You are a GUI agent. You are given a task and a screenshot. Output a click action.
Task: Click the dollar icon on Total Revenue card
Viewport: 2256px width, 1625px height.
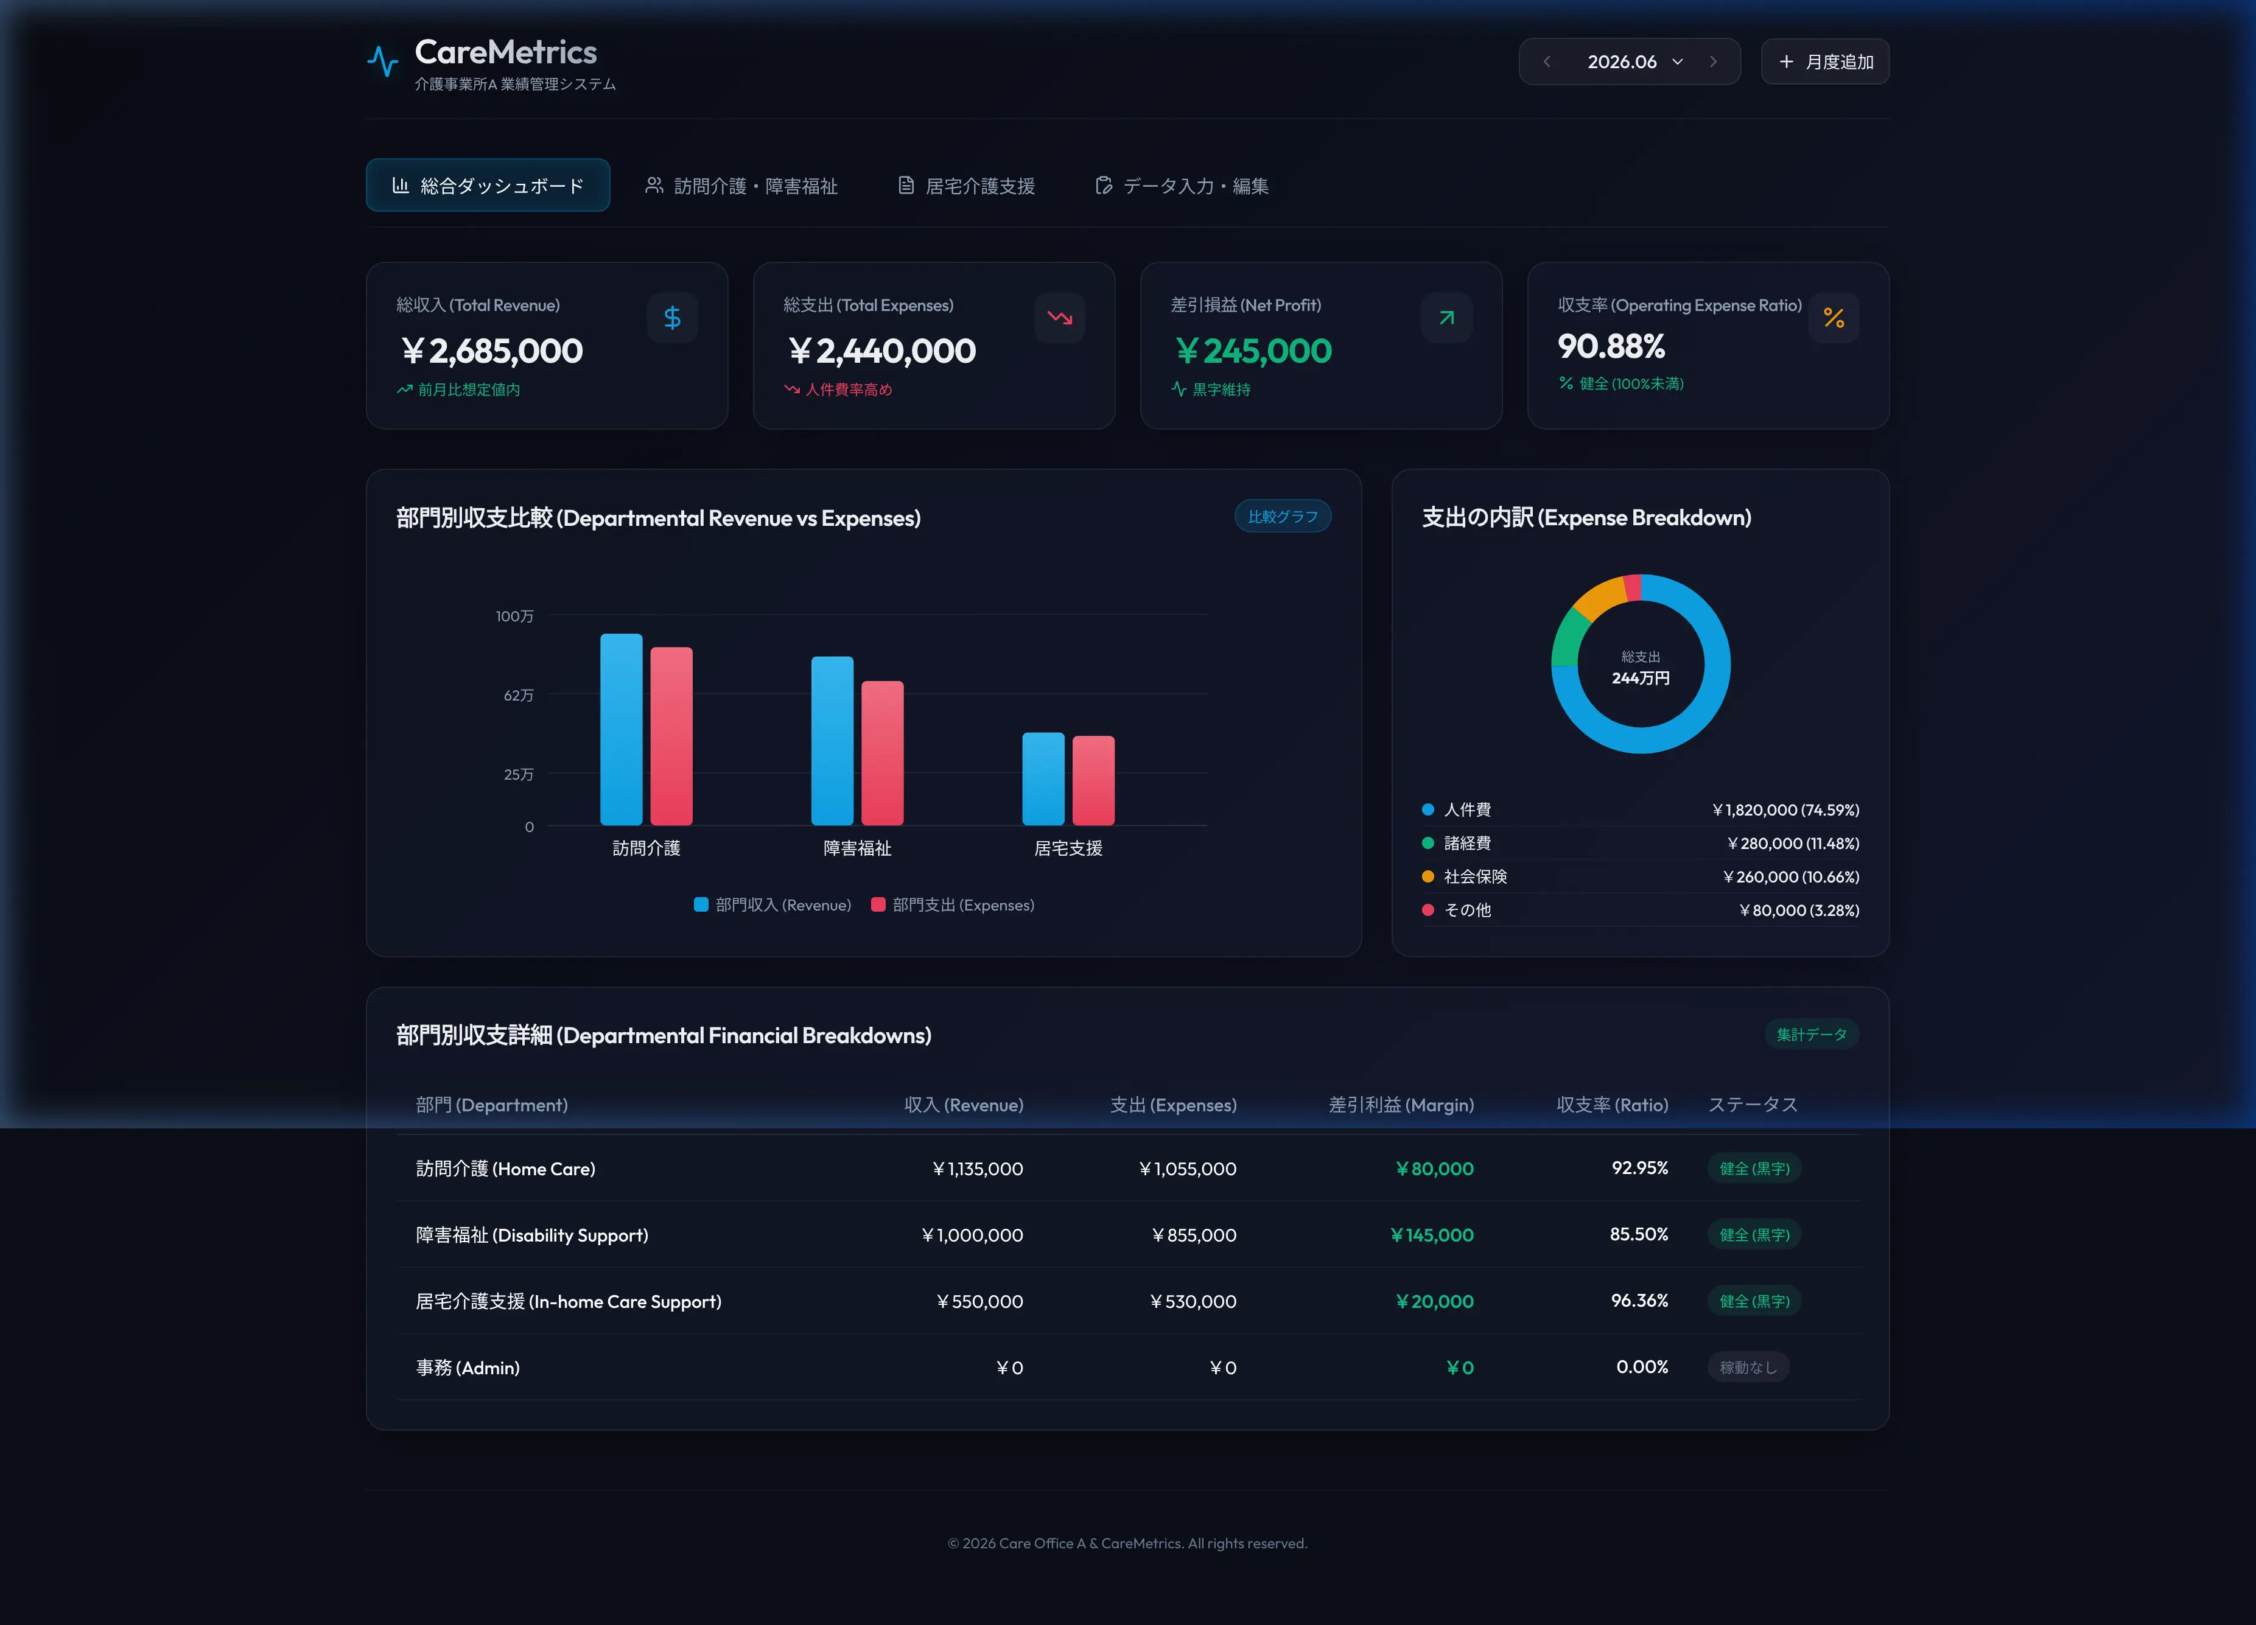(673, 317)
